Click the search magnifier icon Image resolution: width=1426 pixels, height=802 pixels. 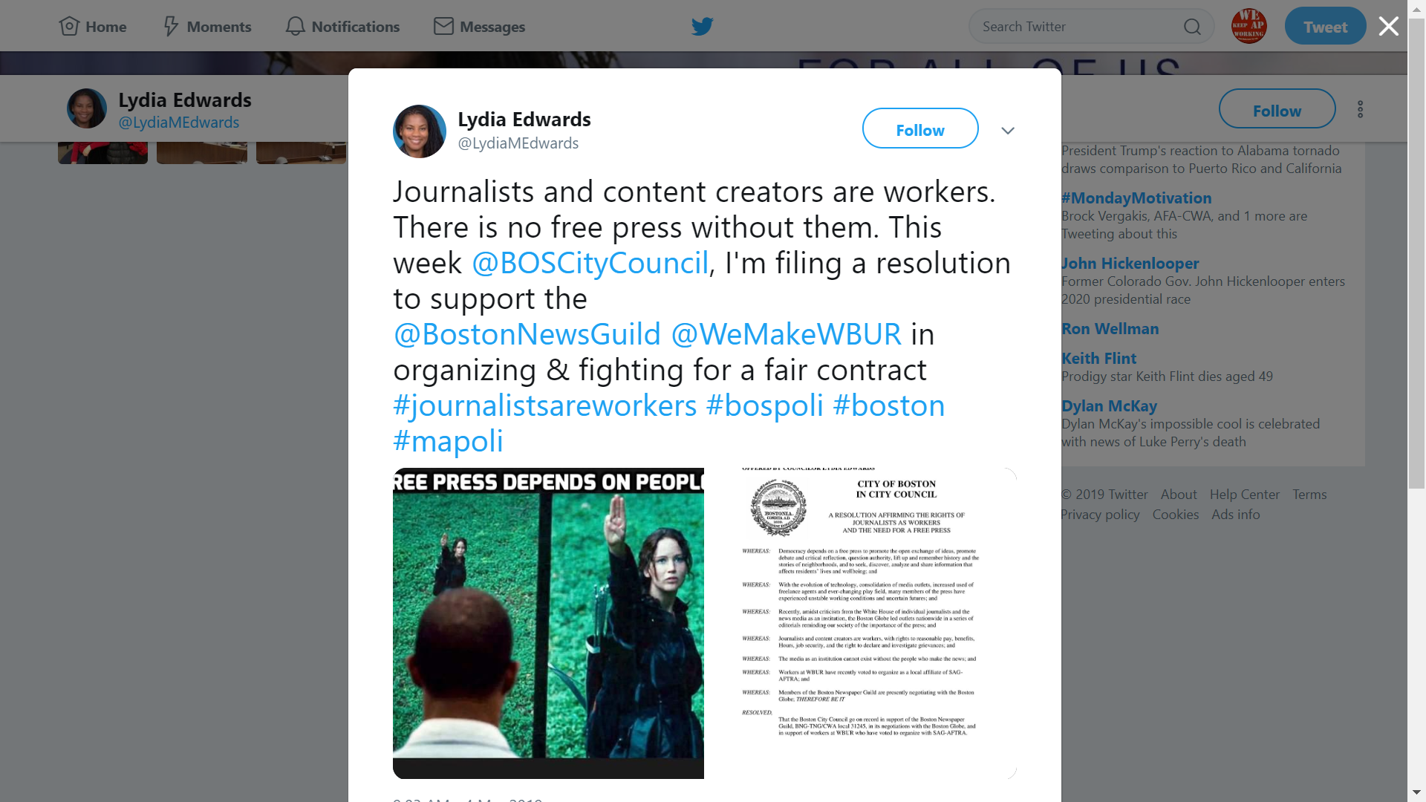[1192, 27]
